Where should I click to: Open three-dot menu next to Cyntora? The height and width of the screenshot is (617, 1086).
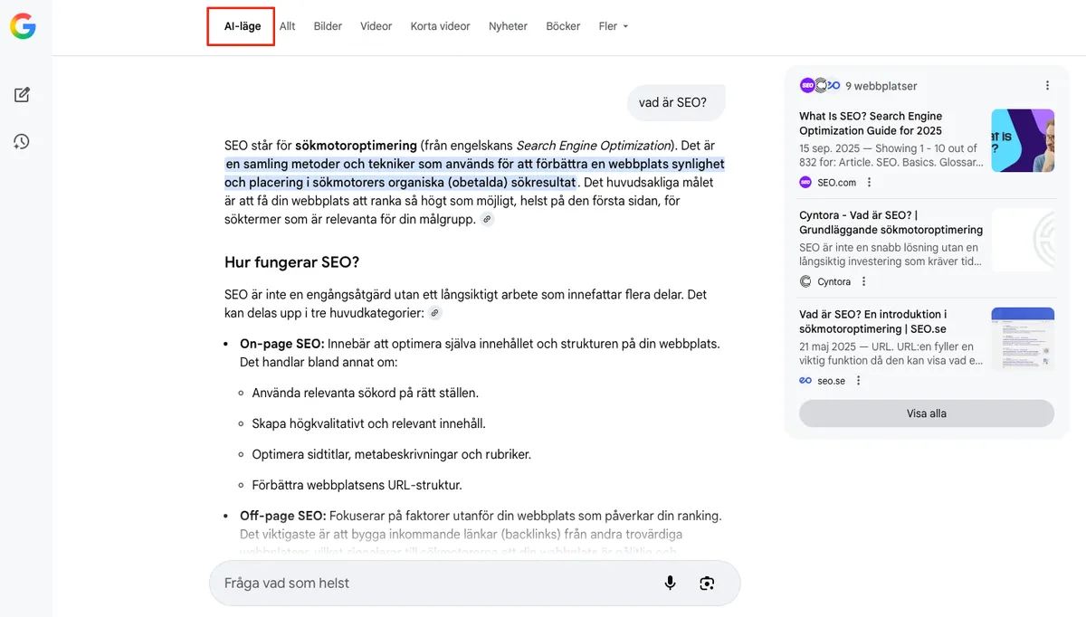[863, 282]
